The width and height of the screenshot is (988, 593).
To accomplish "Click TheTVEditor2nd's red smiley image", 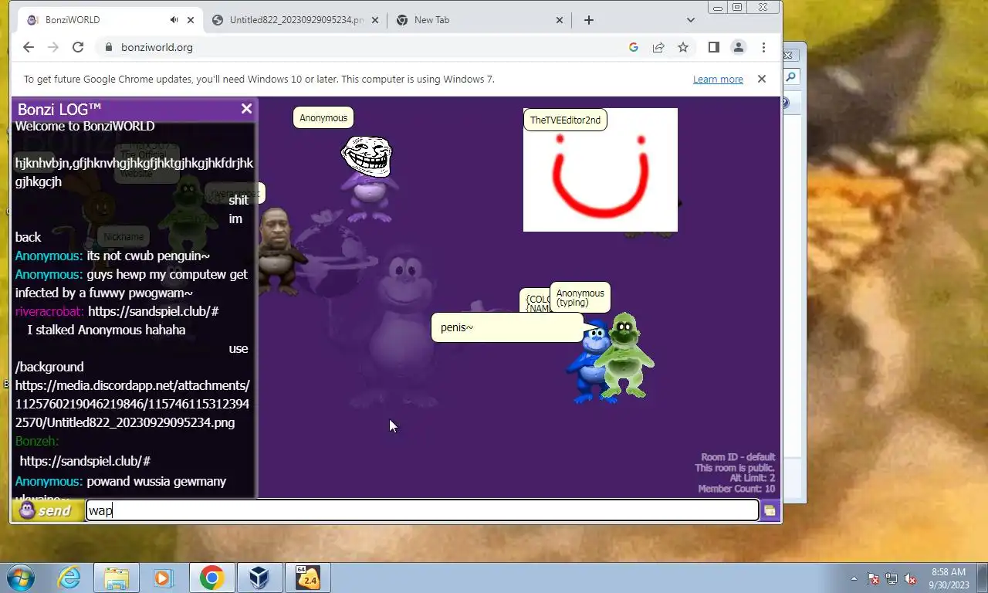I will coord(601,170).
